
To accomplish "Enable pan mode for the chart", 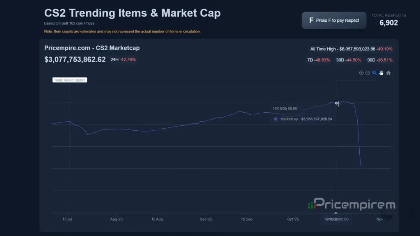I will (x=381, y=73).
